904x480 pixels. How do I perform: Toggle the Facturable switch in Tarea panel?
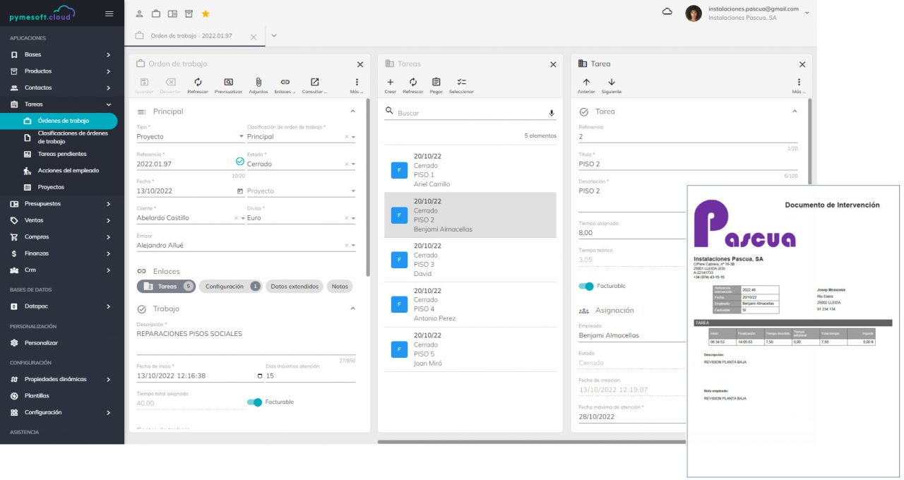pos(586,286)
